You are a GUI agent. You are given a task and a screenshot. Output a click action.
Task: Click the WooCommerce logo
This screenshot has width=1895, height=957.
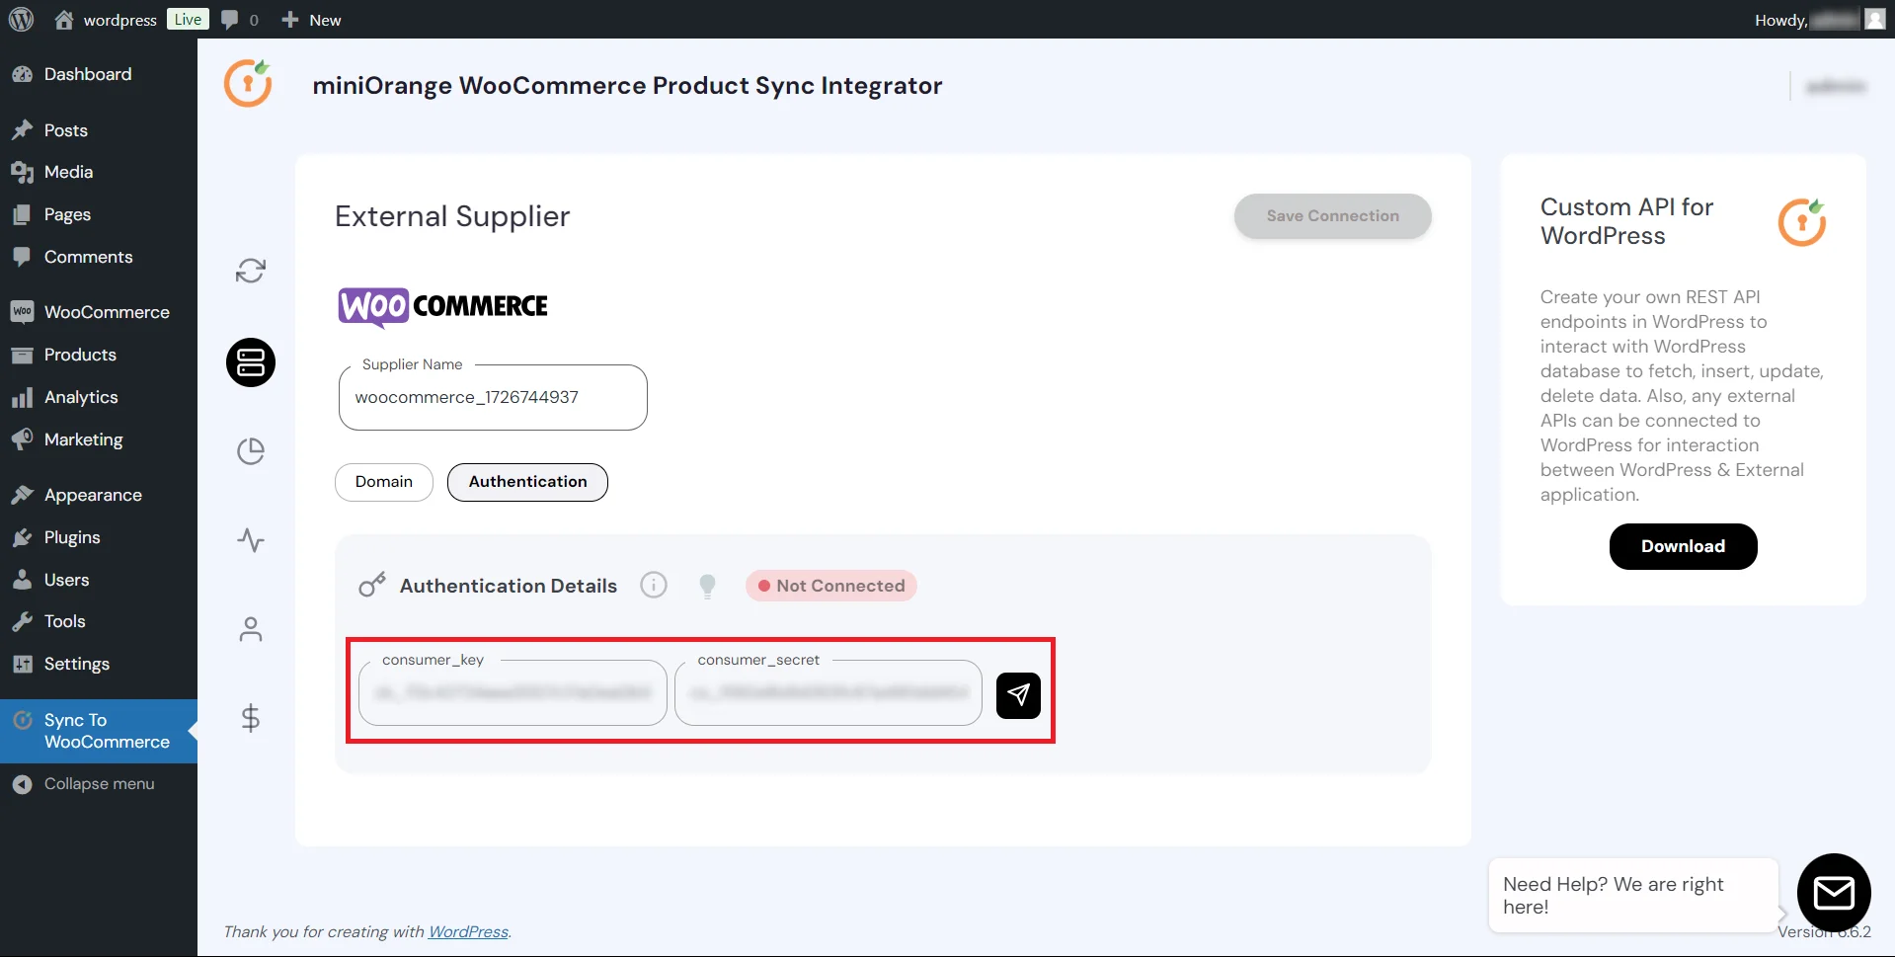click(442, 307)
